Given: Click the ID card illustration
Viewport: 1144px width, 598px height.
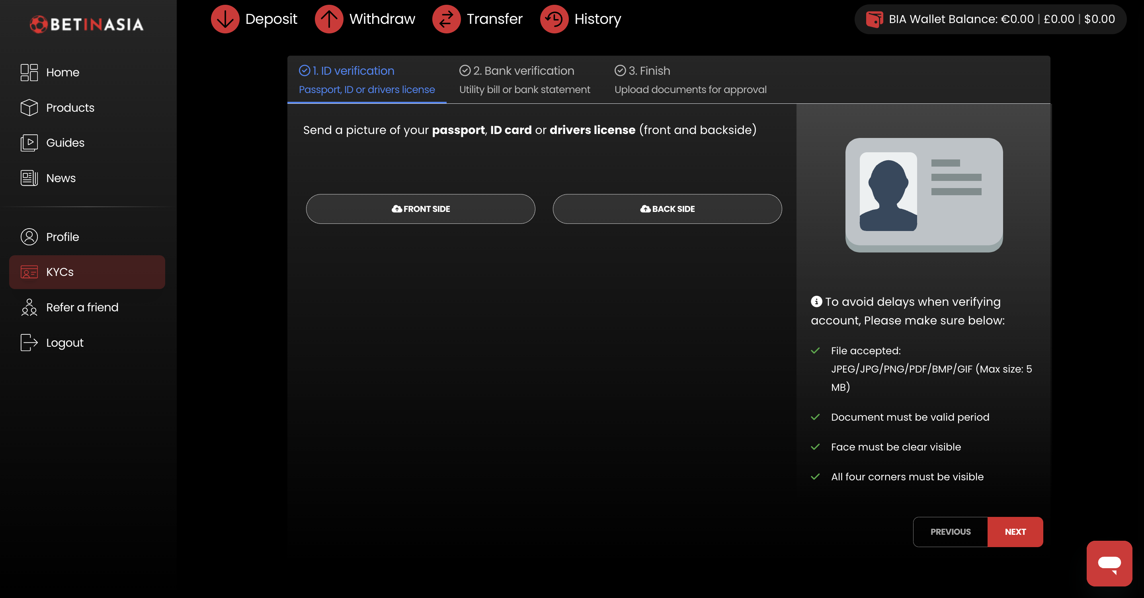Looking at the screenshot, I should tap(924, 195).
